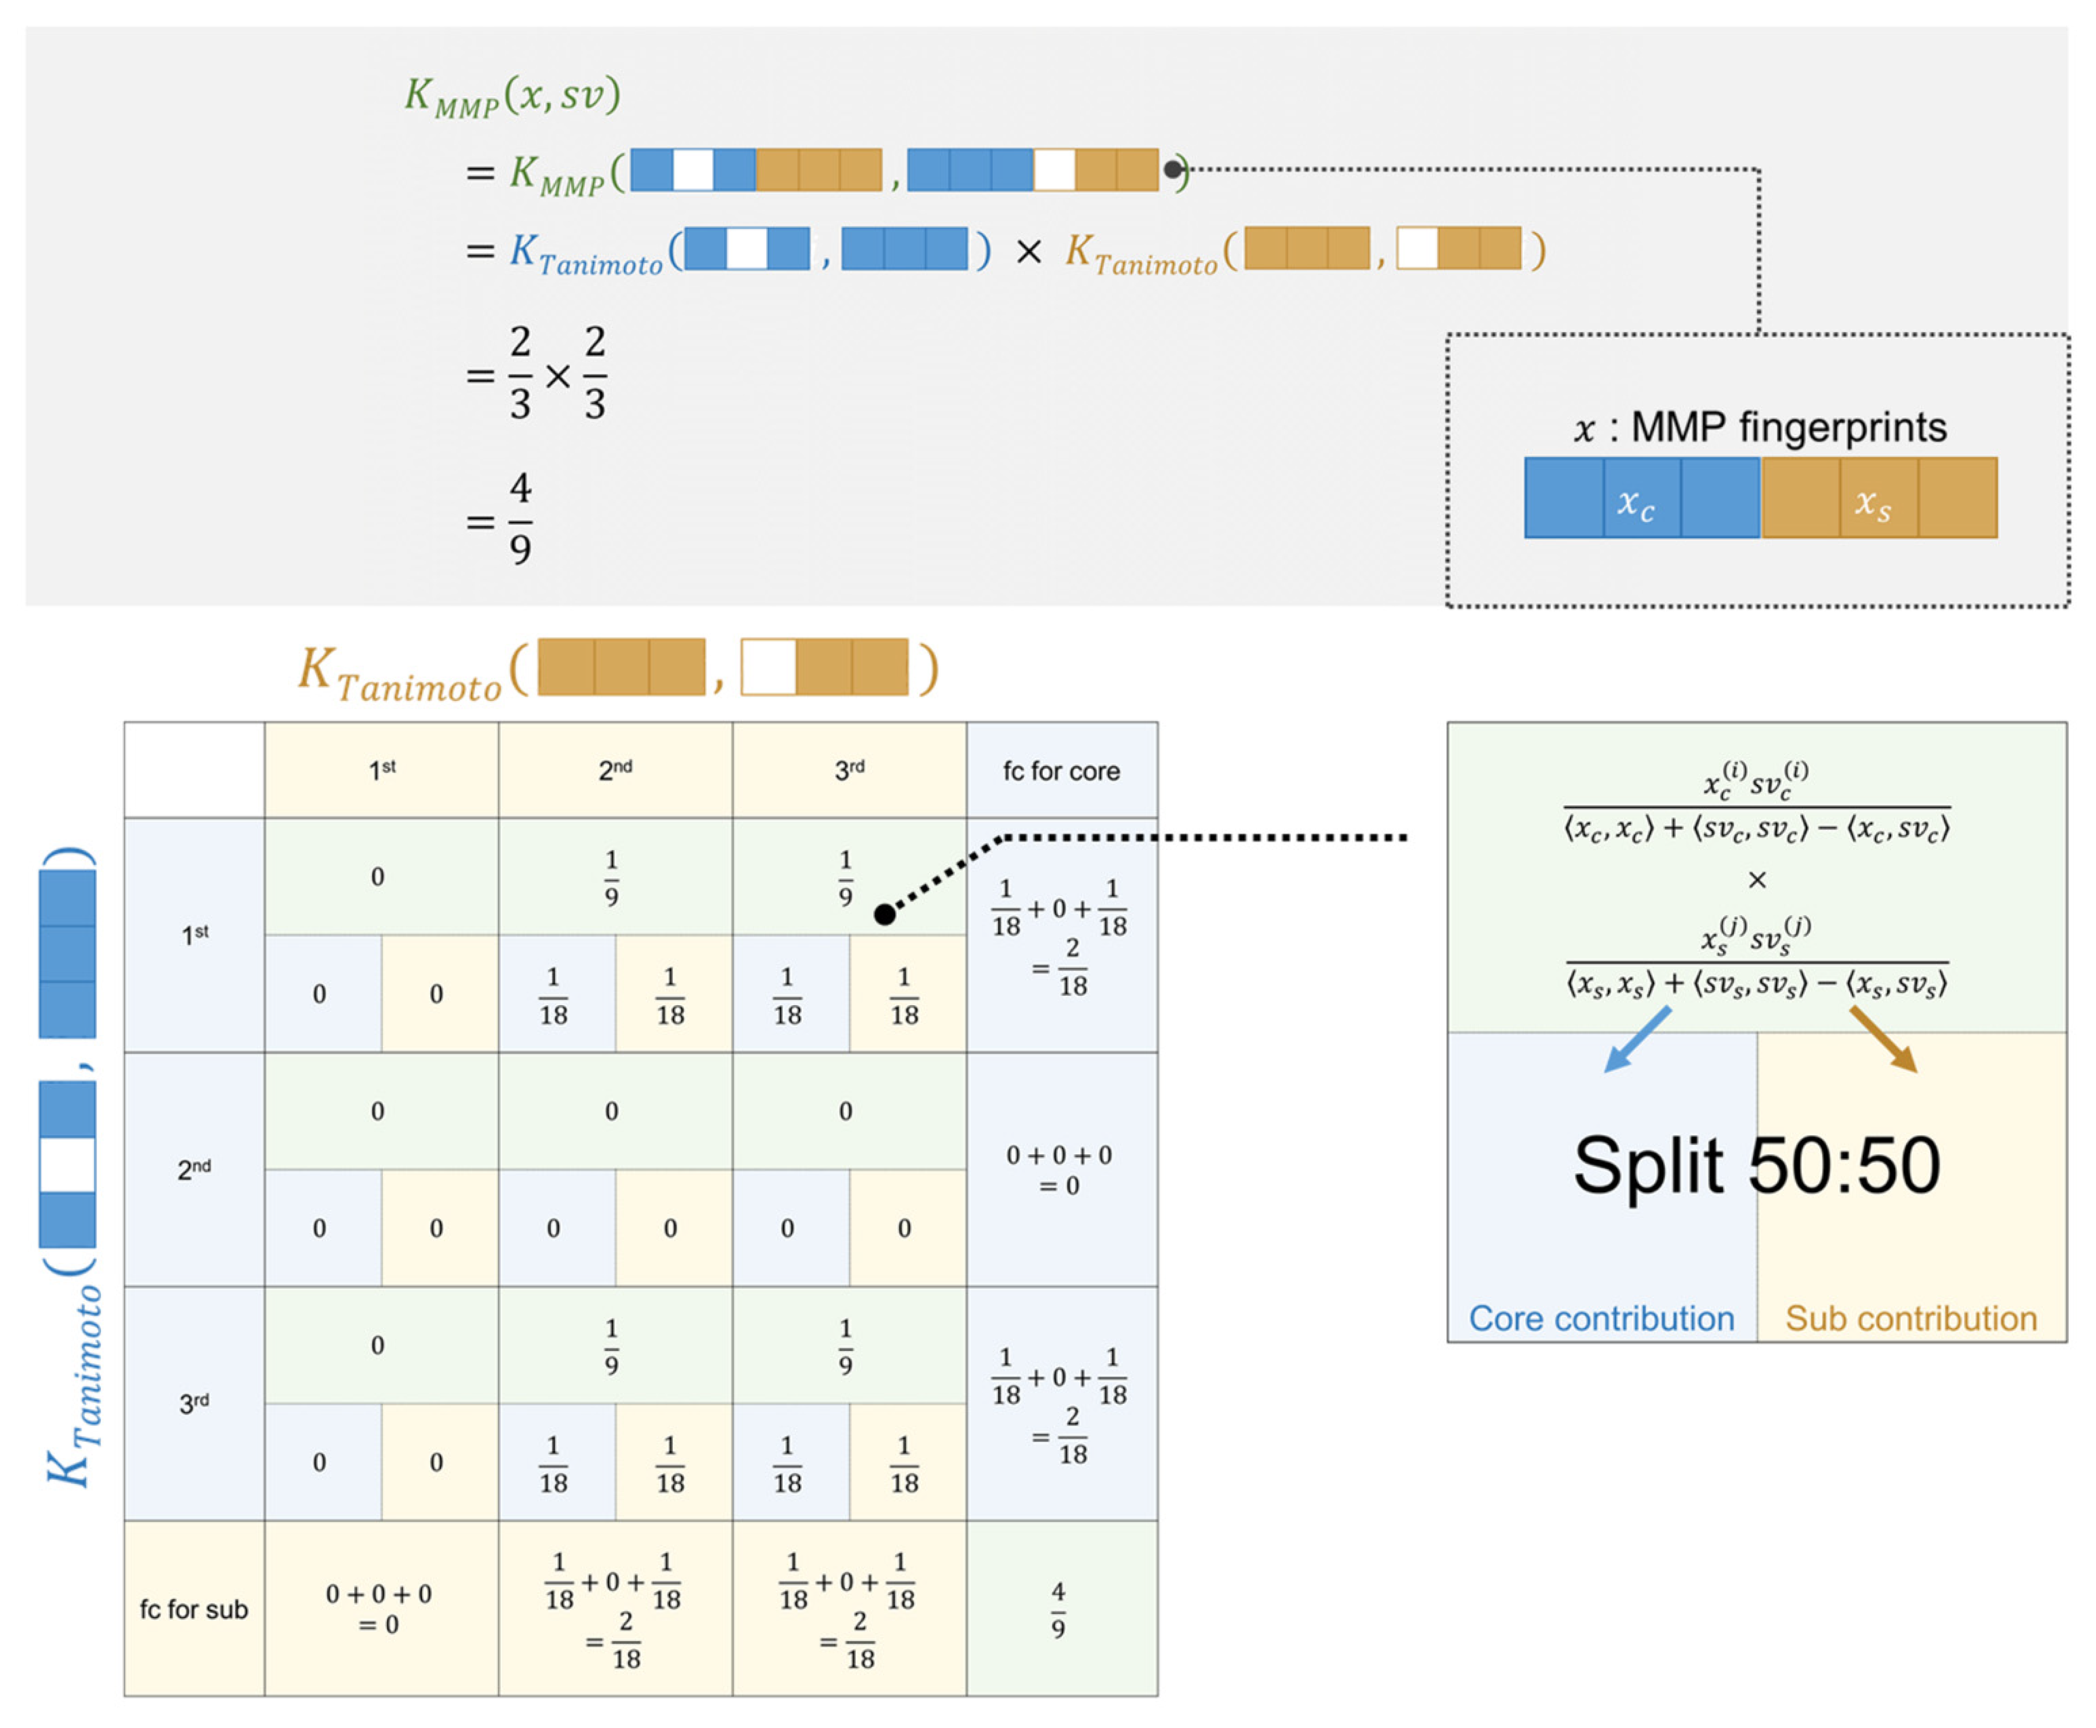Click the 'x : MMP fingerprints' title
This screenshot has width=2096, height=1728.
pyautogui.click(x=1759, y=428)
